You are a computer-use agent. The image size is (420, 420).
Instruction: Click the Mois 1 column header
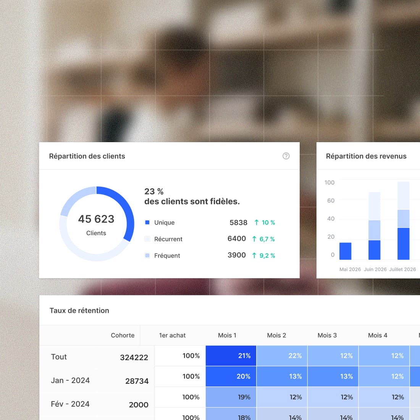point(227,335)
